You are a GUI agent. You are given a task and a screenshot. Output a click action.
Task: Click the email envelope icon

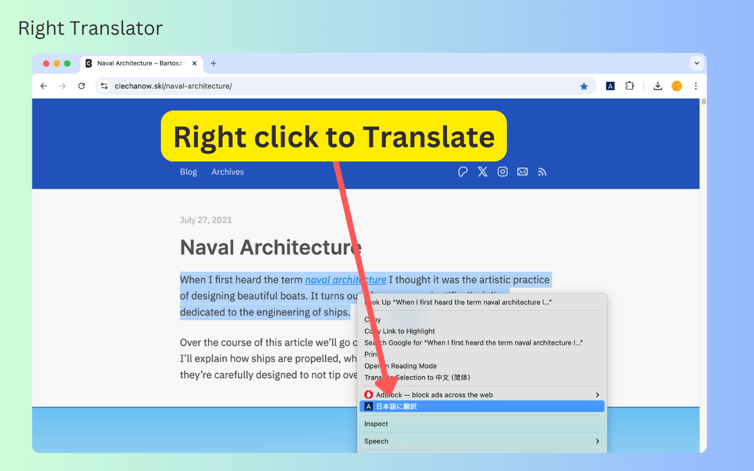pyautogui.click(x=522, y=171)
